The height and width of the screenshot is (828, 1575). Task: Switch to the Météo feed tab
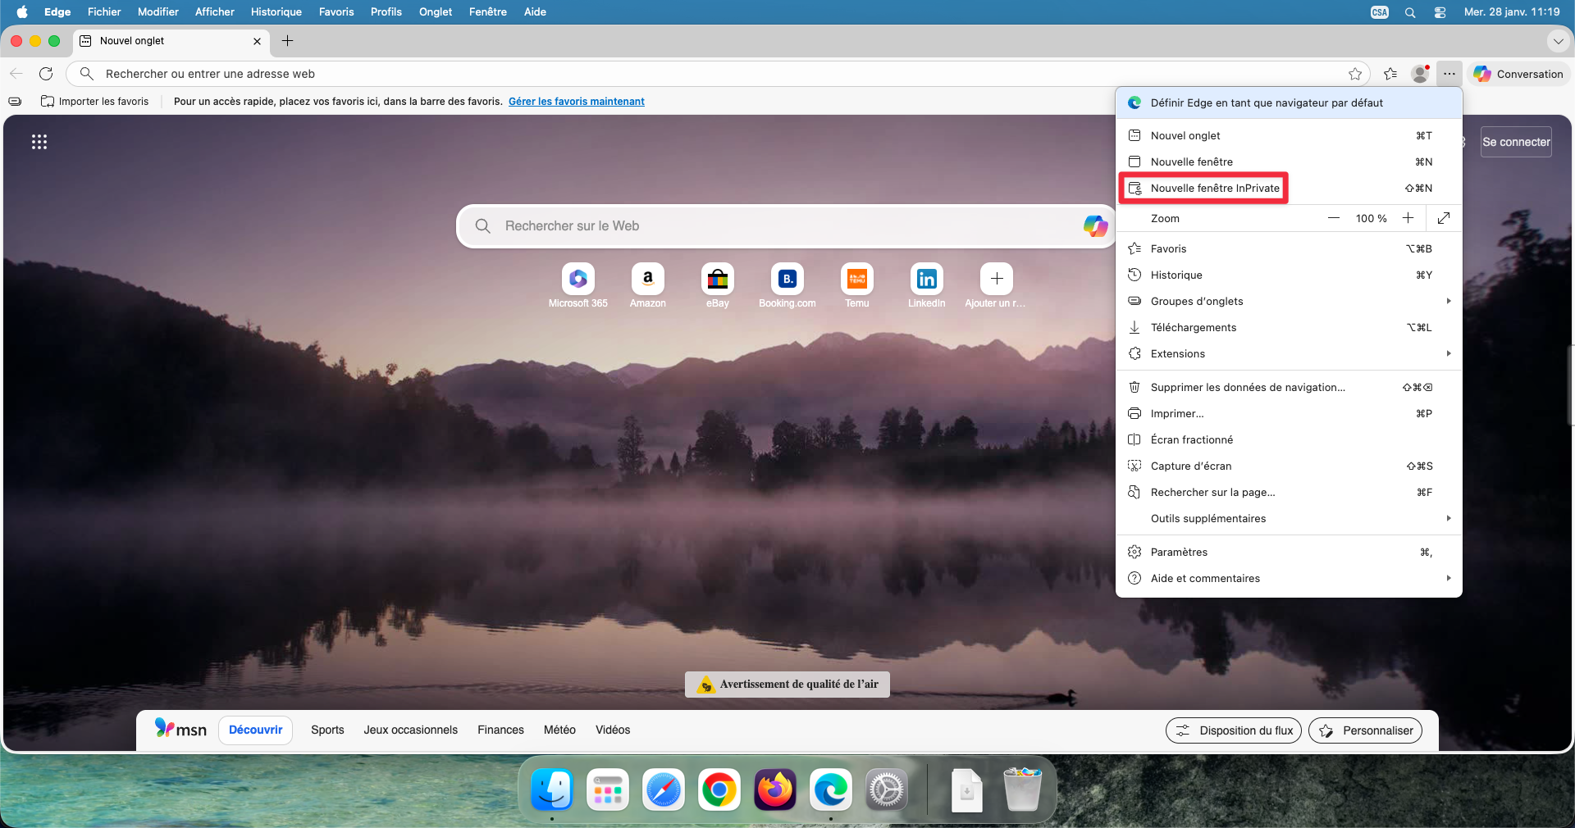(559, 730)
